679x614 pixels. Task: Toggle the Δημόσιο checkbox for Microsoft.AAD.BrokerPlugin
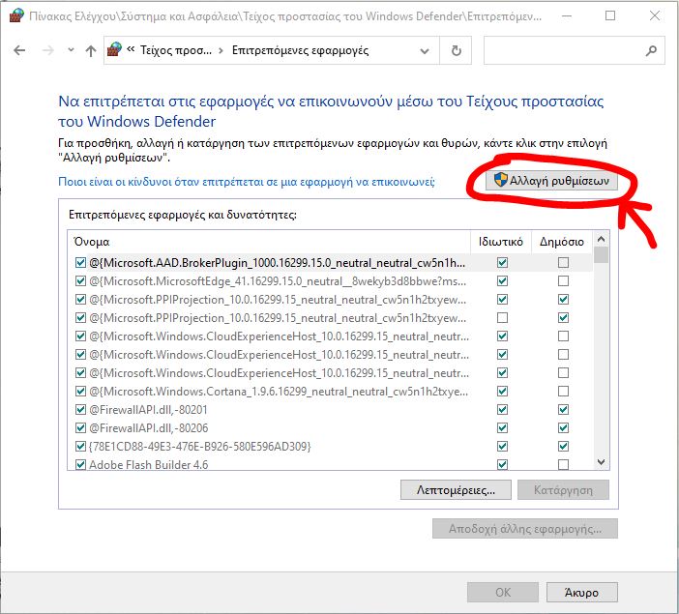pos(563,263)
